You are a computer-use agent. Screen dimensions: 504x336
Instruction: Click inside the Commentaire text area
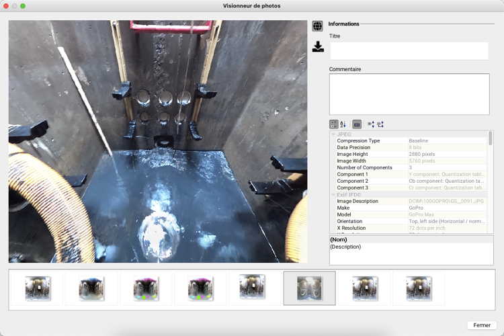409,94
